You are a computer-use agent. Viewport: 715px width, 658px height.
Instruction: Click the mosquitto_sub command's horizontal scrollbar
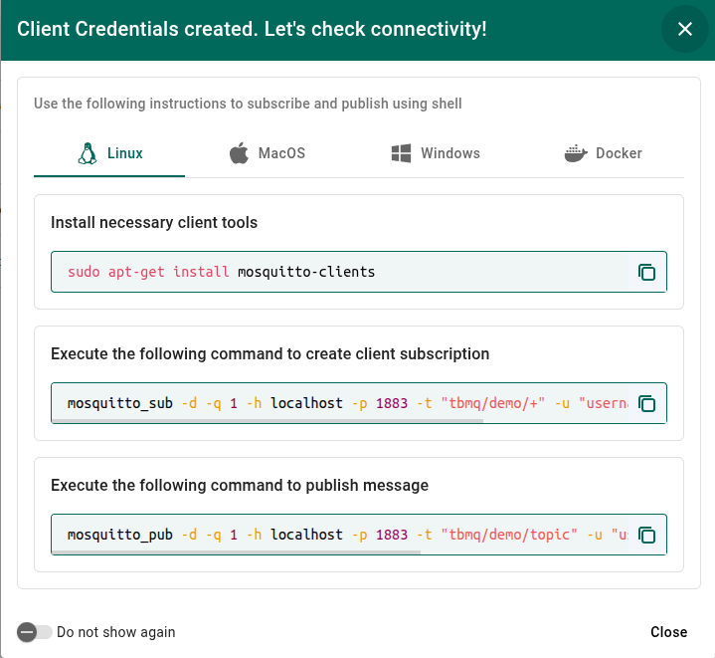(268, 421)
